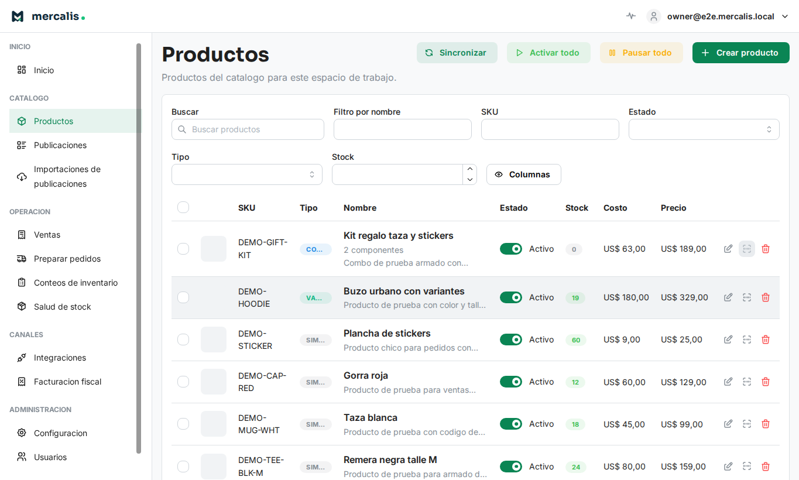Click the user avatar icon
Screen dimensions: 799x480
click(x=654, y=16)
